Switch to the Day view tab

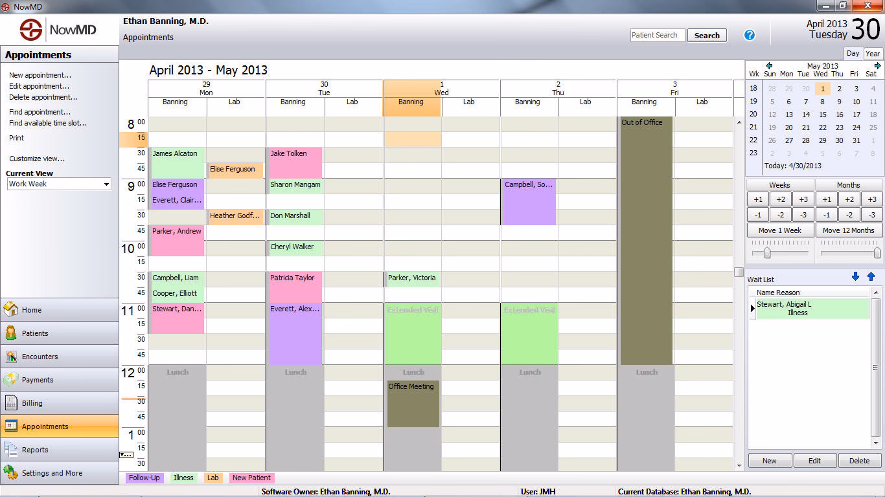point(853,54)
